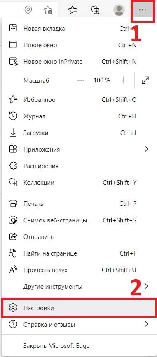This screenshot has height=357, width=157.
Task: Enter full screen with diagonal arrows icon
Action: (x=145, y=80)
